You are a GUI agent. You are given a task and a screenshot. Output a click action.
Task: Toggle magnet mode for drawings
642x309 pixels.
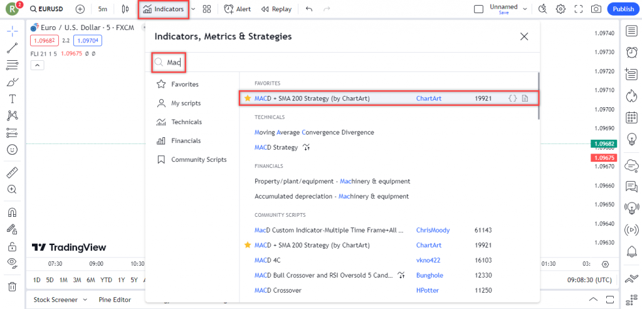[13, 212]
